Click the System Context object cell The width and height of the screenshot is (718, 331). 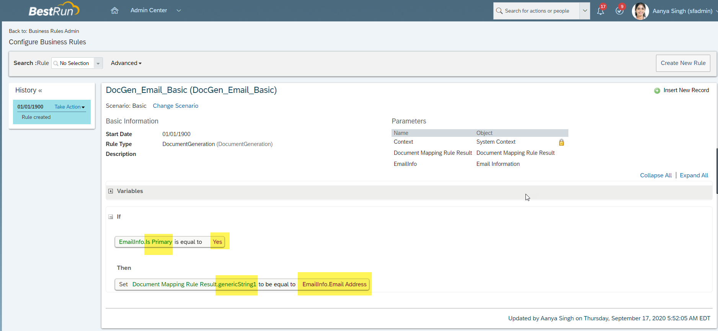tap(496, 142)
